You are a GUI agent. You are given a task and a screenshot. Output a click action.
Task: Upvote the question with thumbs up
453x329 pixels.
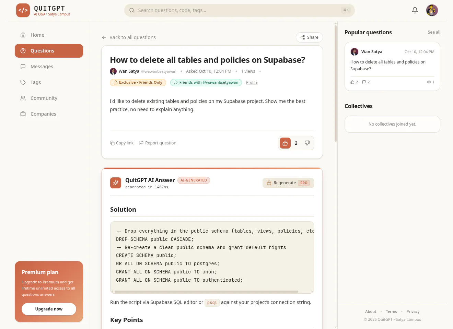[x=285, y=143]
